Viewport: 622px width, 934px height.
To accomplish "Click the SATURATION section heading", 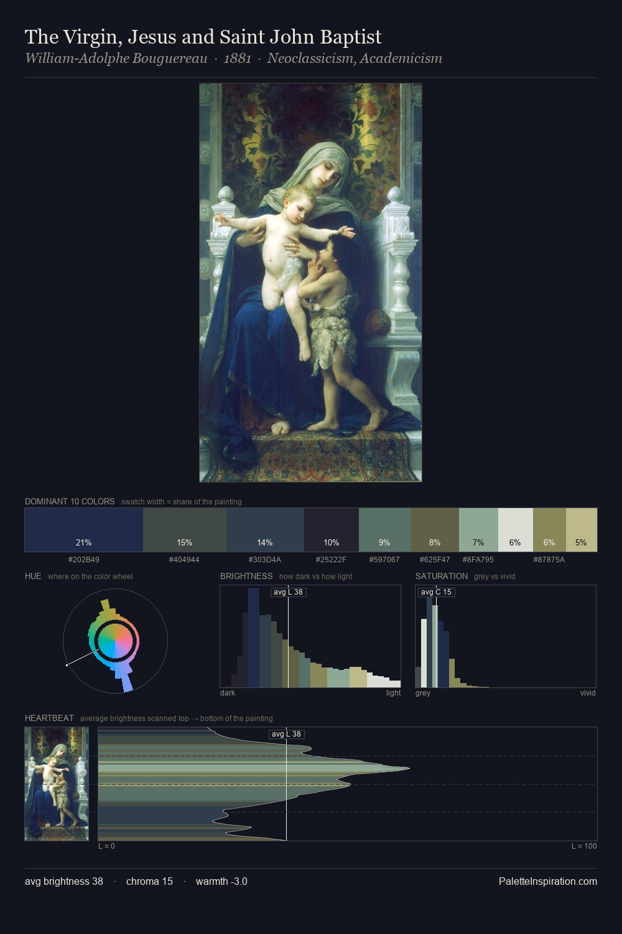I will point(442,576).
